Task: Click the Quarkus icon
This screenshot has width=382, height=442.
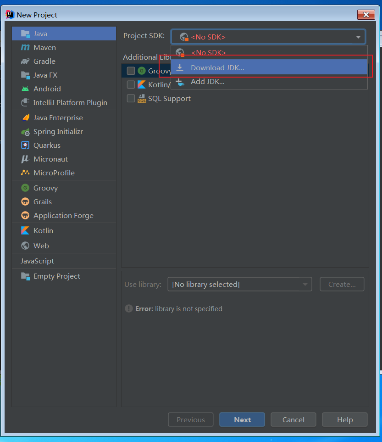Action: 25,145
